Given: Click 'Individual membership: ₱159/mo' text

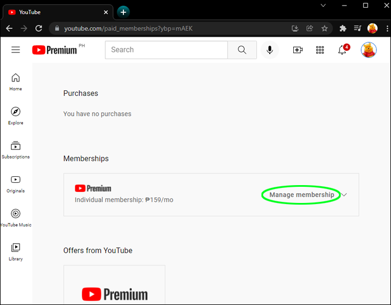Looking at the screenshot, I should 124,200.
